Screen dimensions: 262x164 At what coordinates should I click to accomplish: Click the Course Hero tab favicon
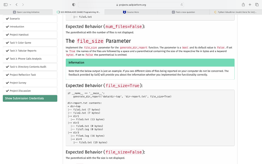(x=124, y=12)
